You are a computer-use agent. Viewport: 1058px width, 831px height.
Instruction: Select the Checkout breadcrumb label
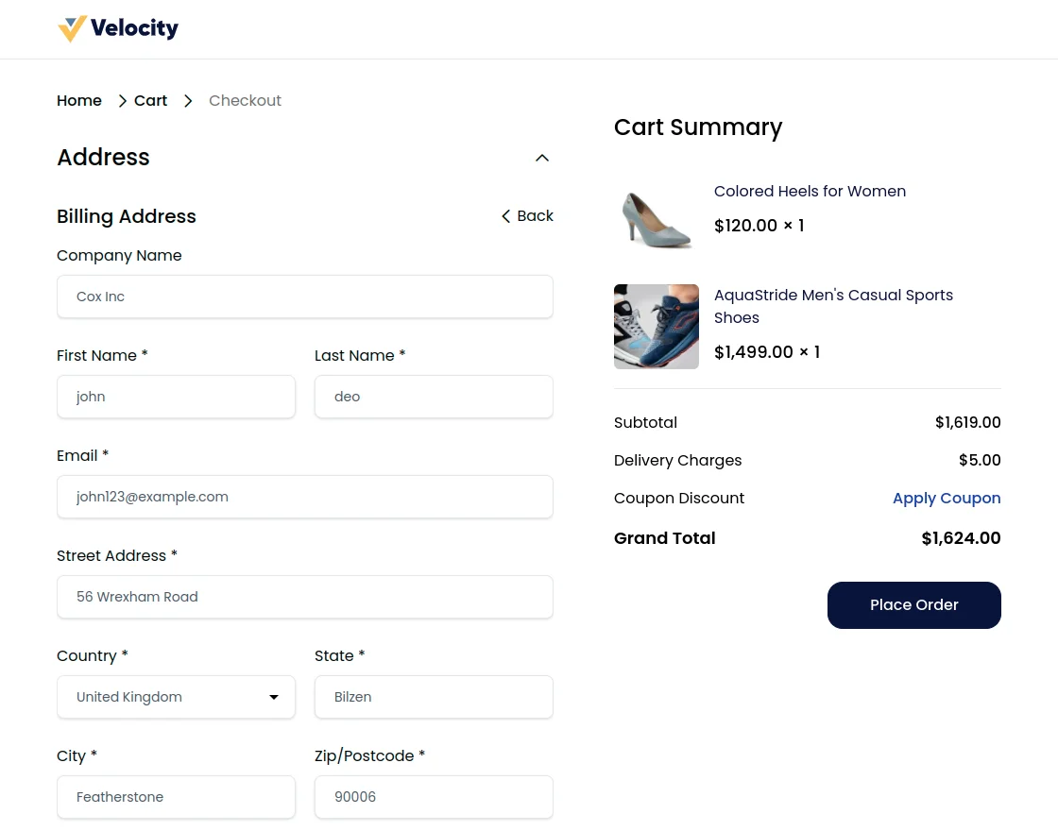coord(245,100)
